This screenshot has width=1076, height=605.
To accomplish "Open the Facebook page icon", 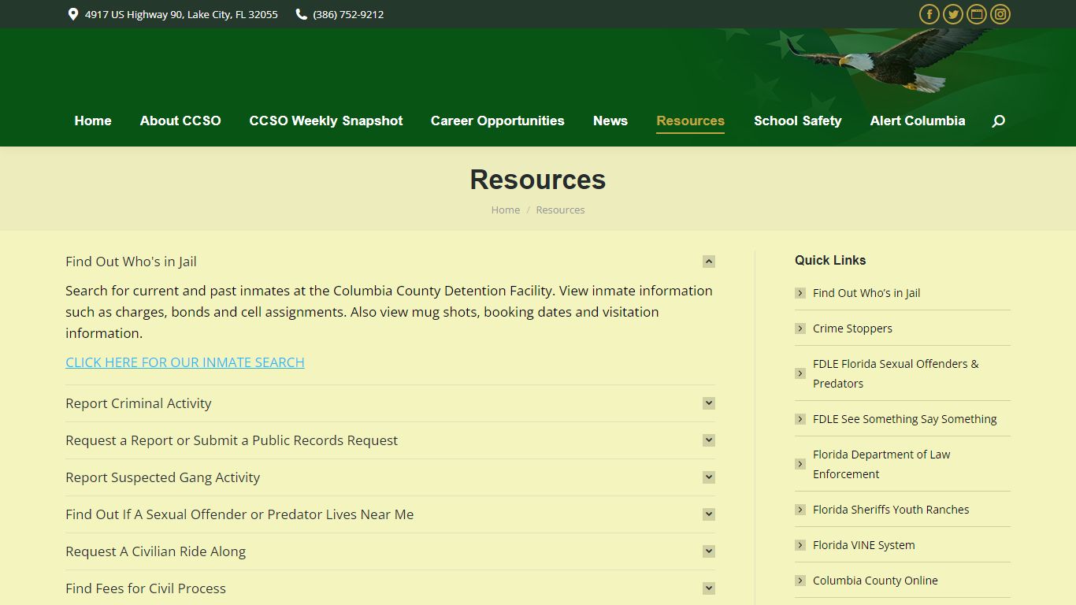I will (x=929, y=14).
